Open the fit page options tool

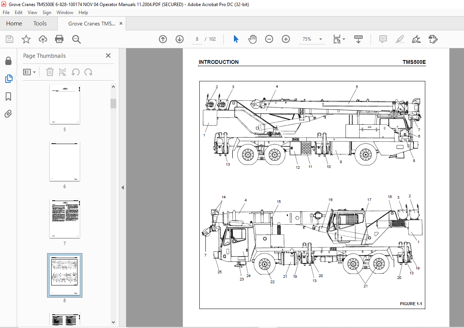337,39
